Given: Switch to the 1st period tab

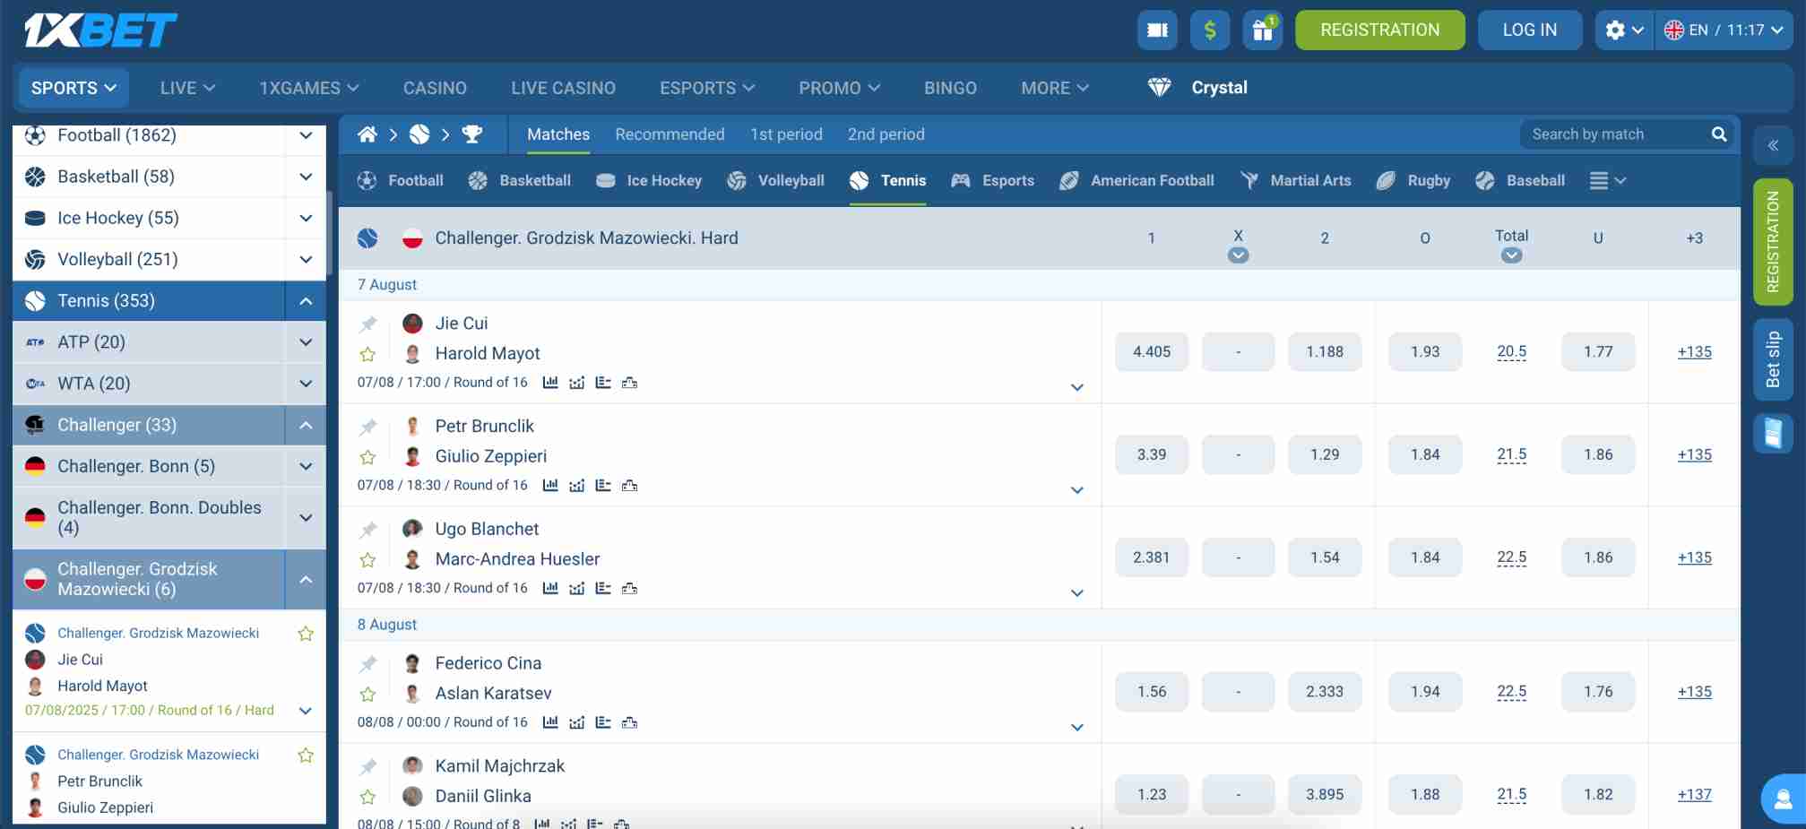Looking at the screenshot, I should [x=786, y=134].
